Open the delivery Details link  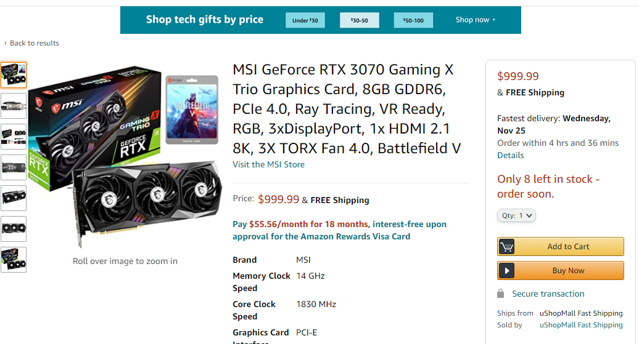[x=511, y=155]
